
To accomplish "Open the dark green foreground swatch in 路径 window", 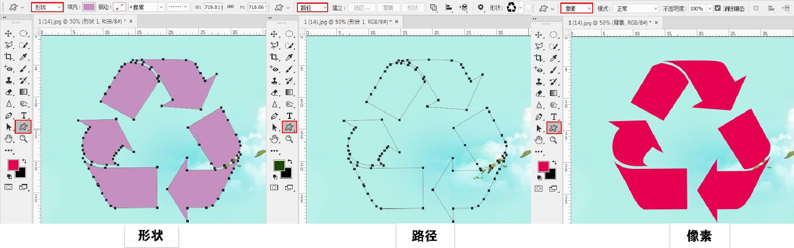I will click(x=279, y=165).
